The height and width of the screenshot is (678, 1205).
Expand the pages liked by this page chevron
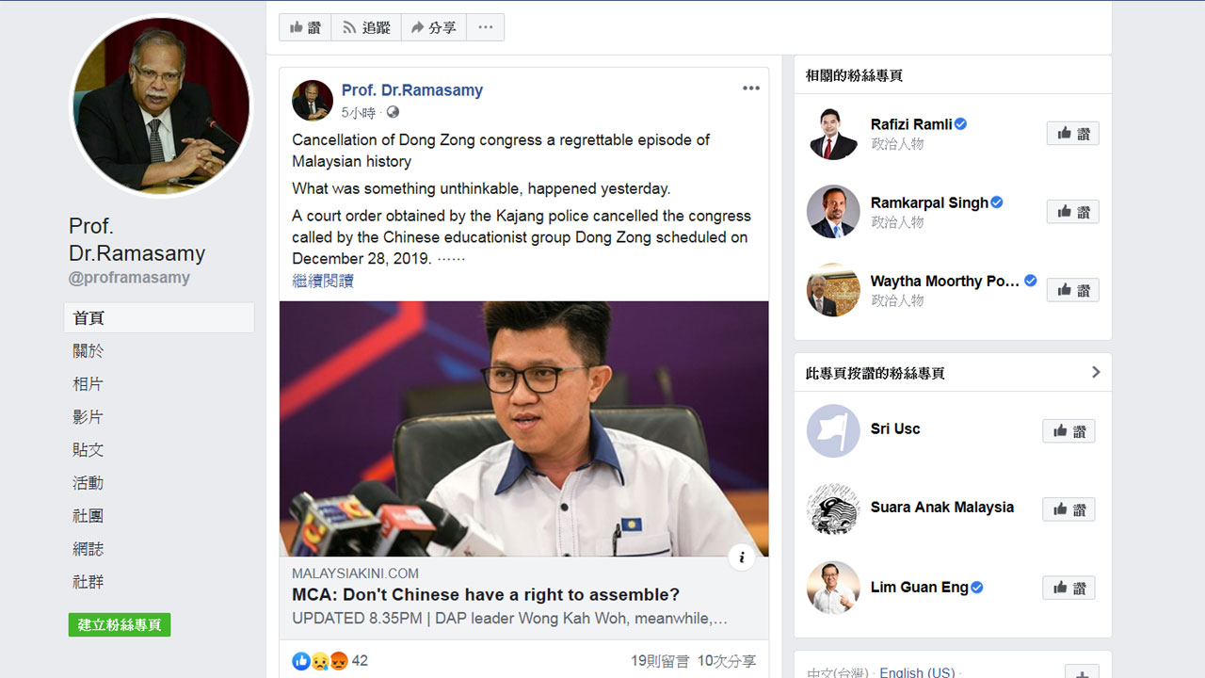pyautogui.click(x=1095, y=373)
